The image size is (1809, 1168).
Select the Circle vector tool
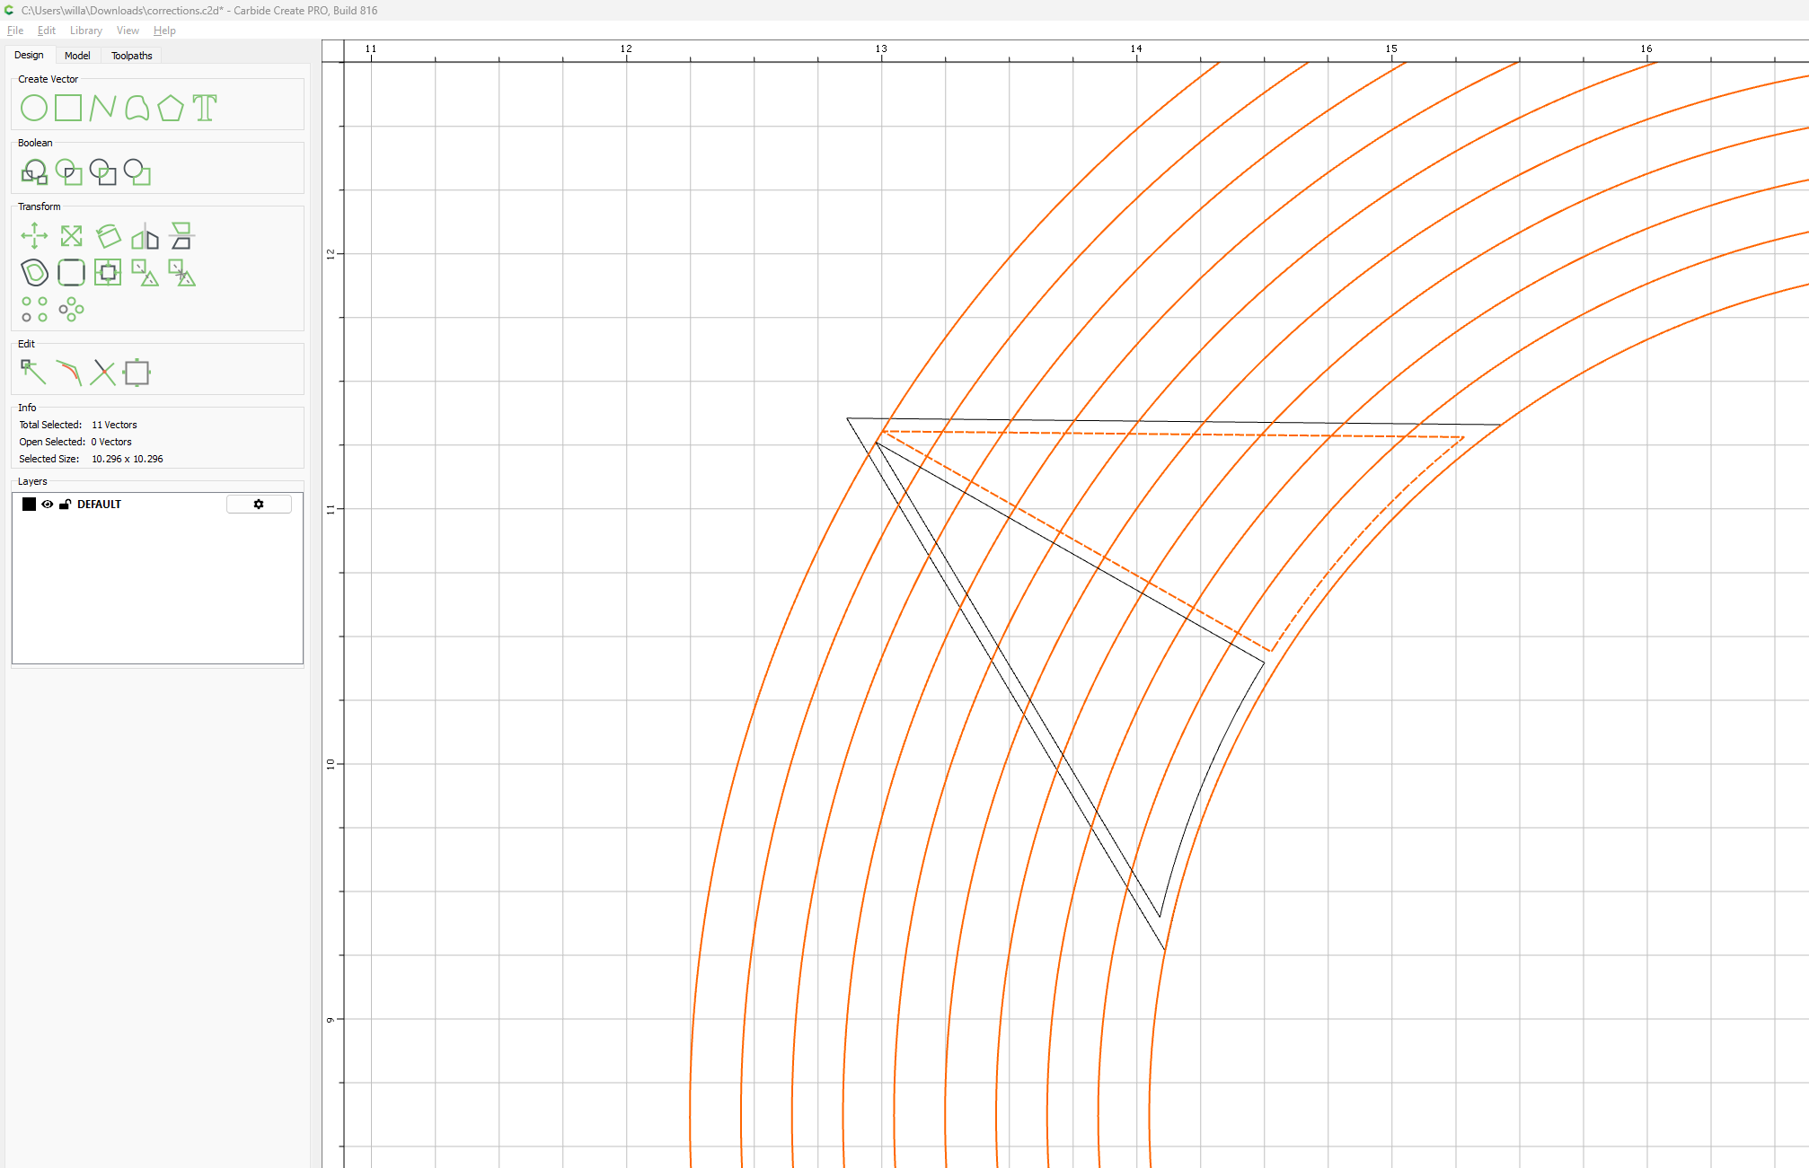(x=34, y=109)
